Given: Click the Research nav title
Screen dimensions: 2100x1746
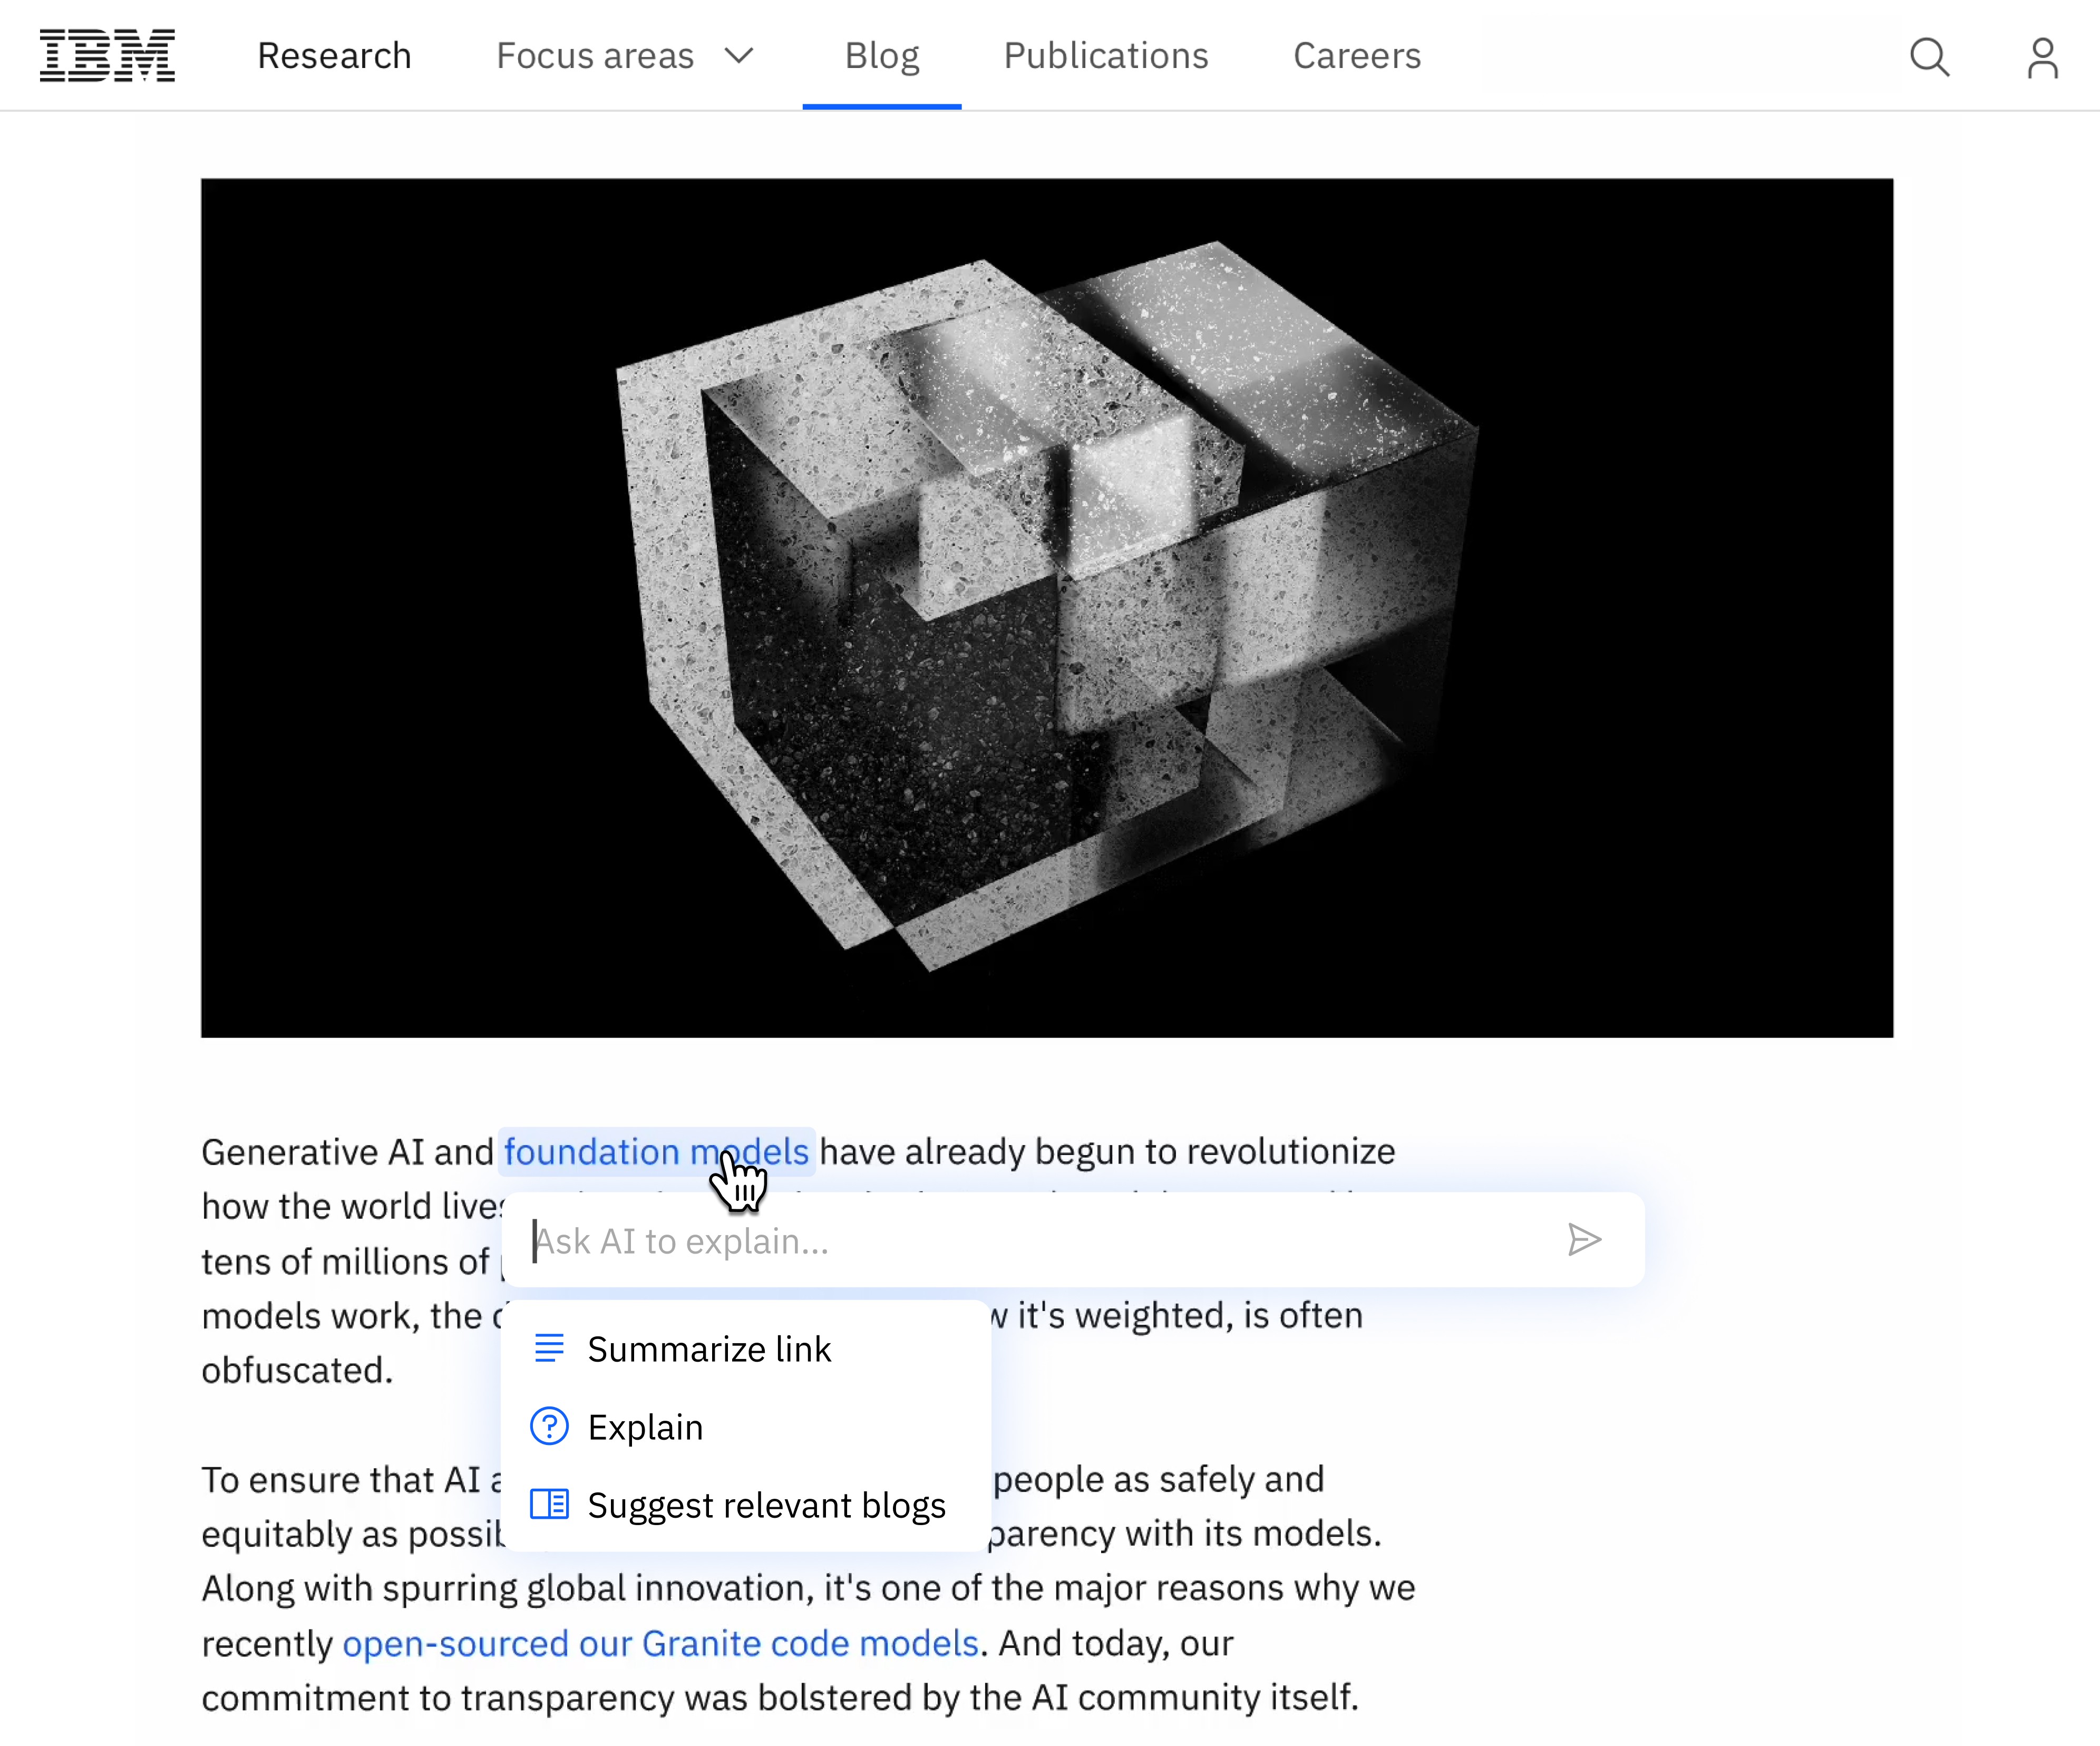Looking at the screenshot, I should point(334,56).
